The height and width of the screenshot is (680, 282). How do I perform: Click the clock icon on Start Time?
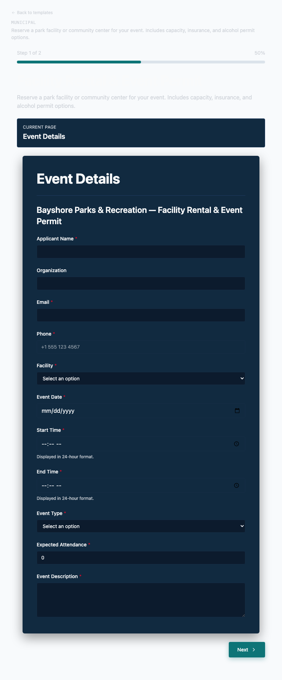[x=236, y=444]
